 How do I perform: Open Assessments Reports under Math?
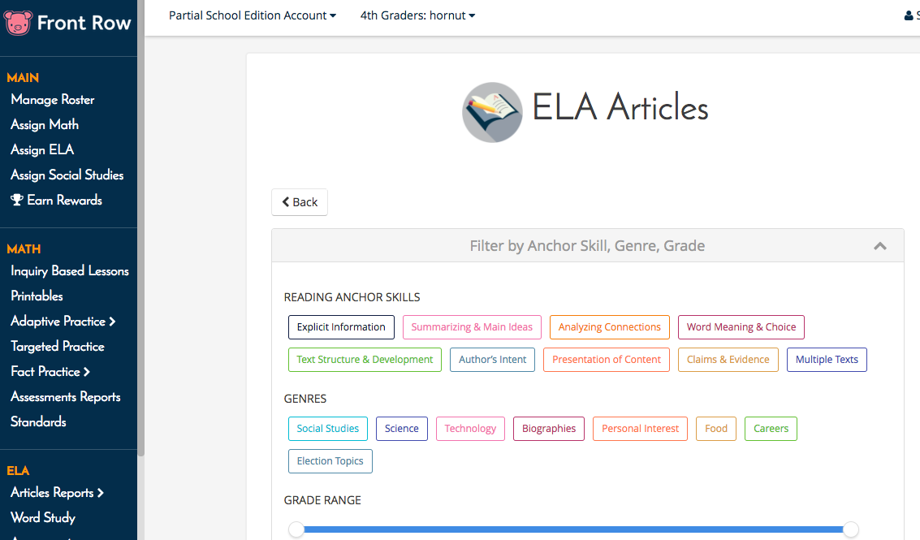(65, 397)
